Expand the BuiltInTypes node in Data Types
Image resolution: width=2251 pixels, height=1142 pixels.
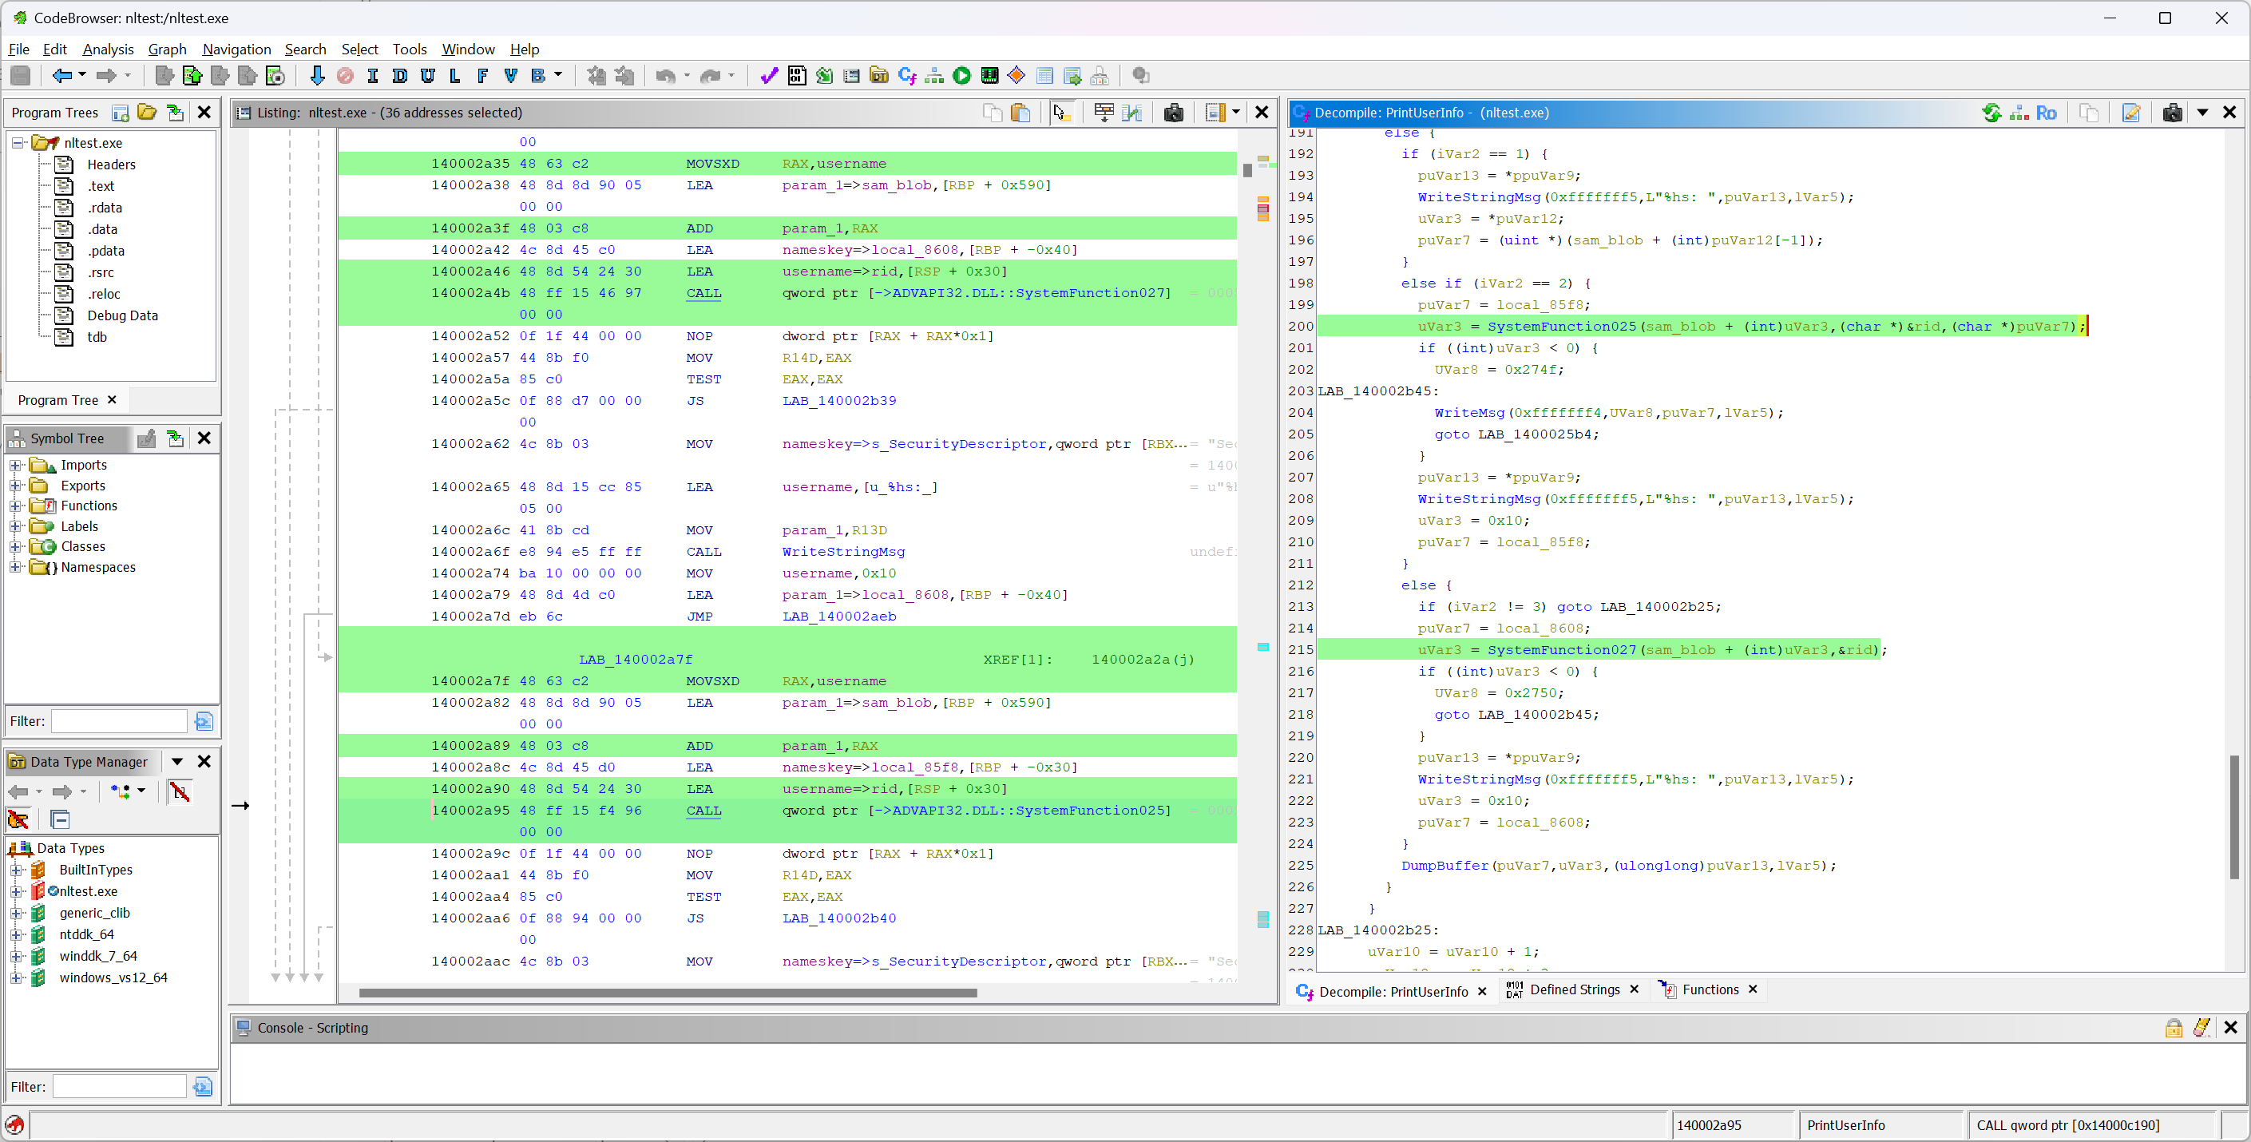(16, 870)
